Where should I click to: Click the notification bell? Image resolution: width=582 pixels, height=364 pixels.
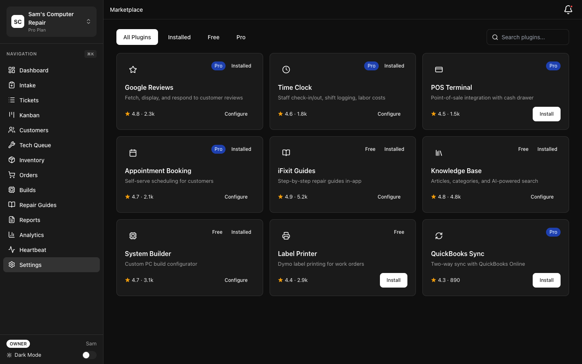tap(568, 10)
